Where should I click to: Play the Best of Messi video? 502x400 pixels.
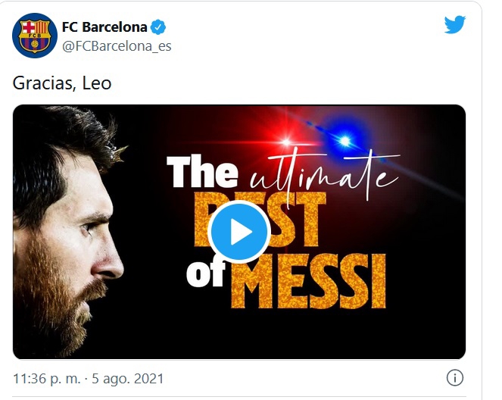239,232
